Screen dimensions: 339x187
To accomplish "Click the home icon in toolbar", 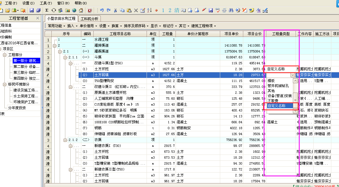I will tap(81, 10).
